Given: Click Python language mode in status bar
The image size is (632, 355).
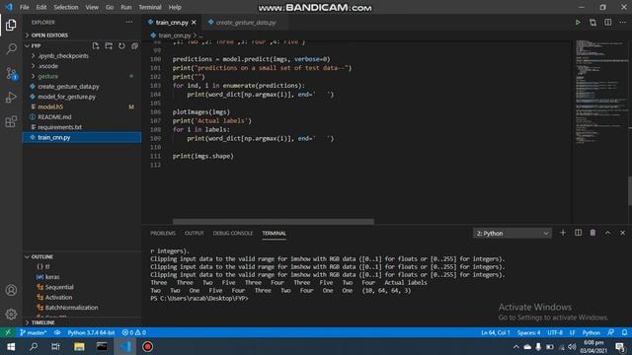Looking at the screenshot, I should tap(591, 332).
